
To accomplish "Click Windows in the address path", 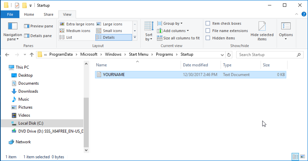I will pos(113,54).
